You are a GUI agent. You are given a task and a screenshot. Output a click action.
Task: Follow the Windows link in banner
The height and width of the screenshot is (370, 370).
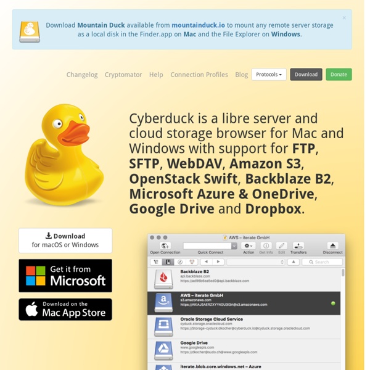pos(286,34)
